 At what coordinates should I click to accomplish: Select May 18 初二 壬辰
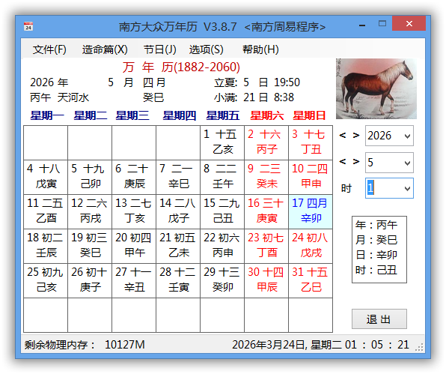[x=46, y=246]
